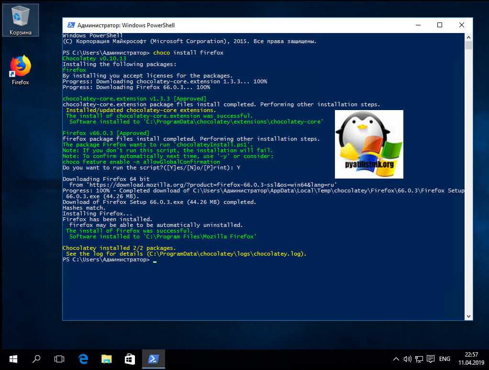Viewport: 489px width, 370px height.
Task: Click the taskbar search magnifier icon
Action: 36,359
